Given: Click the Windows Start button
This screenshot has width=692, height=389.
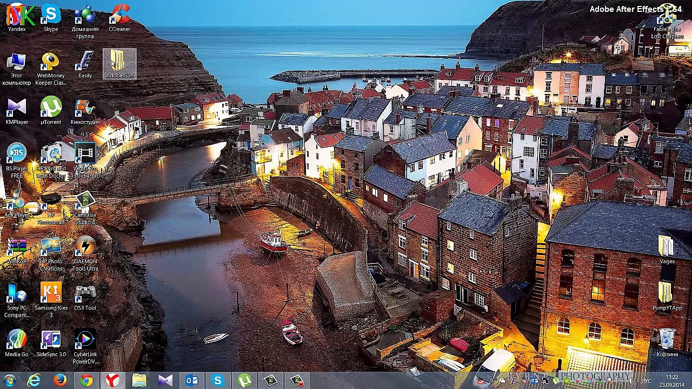Looking at the screenshot, I should coord(9,381).
